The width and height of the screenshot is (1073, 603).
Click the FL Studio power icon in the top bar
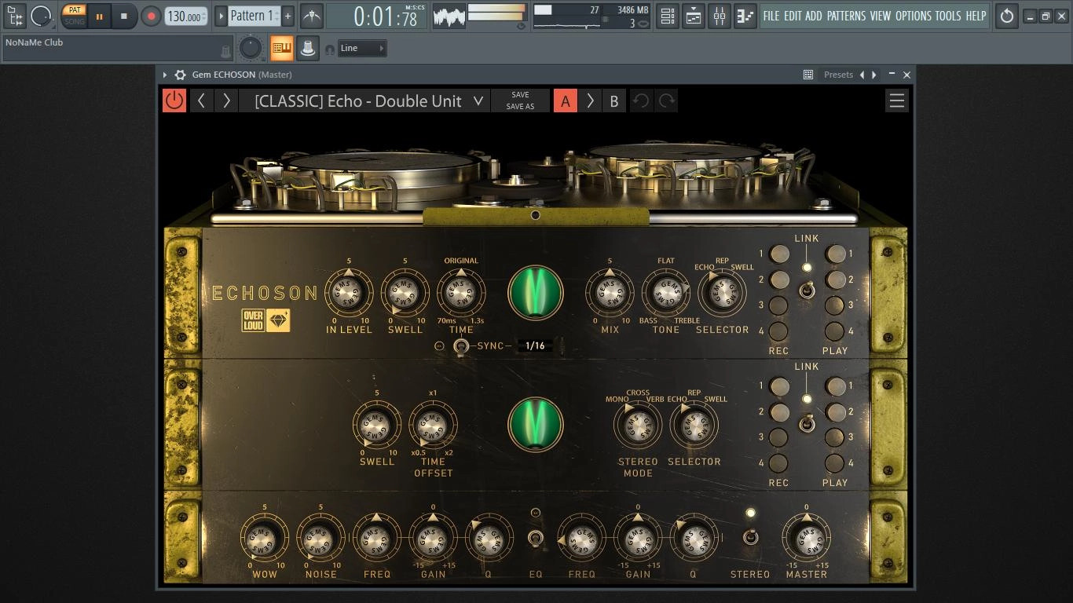pyautogui.click(x=1006, y=16)
